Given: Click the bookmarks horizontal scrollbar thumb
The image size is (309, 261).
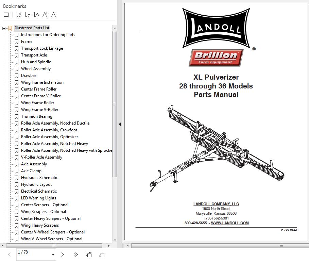Looking at the screenshot, I should pos(54,246).
